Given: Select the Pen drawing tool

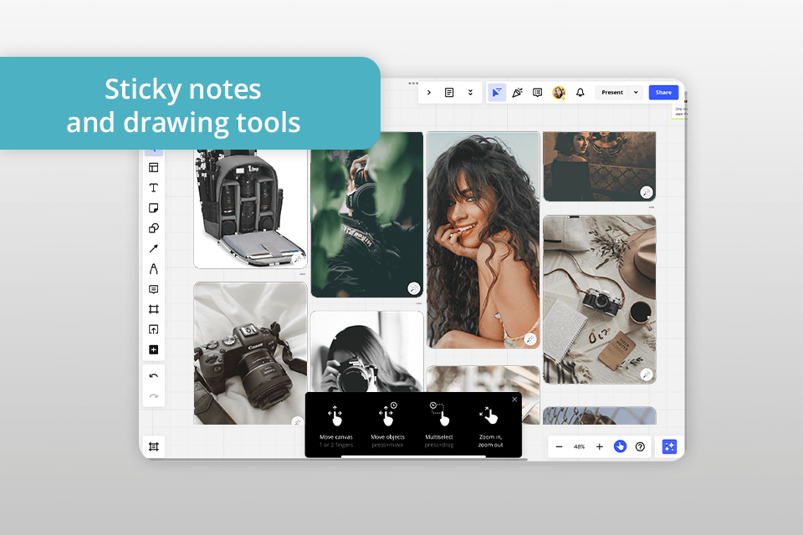Looking at the screenshot, I should click(x=153, y=269).
